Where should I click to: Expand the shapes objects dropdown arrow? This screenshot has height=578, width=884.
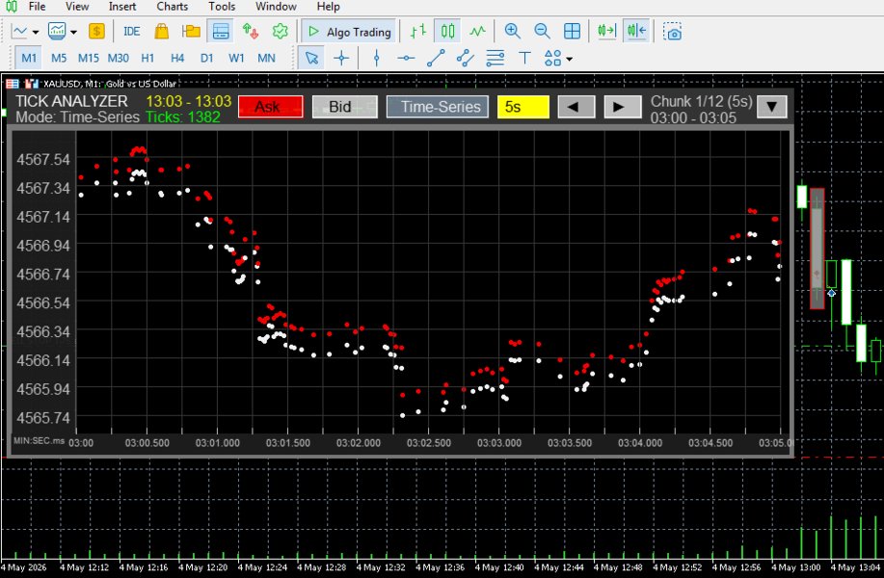570,59
